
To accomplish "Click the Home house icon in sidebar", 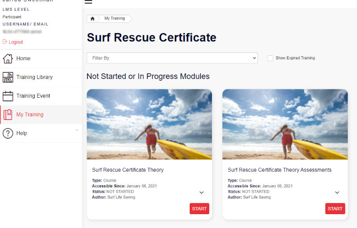I will point(8,58).
